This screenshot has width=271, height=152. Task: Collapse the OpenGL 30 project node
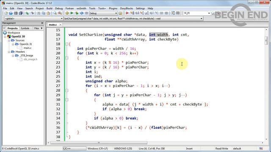click(x=5, y=37)
